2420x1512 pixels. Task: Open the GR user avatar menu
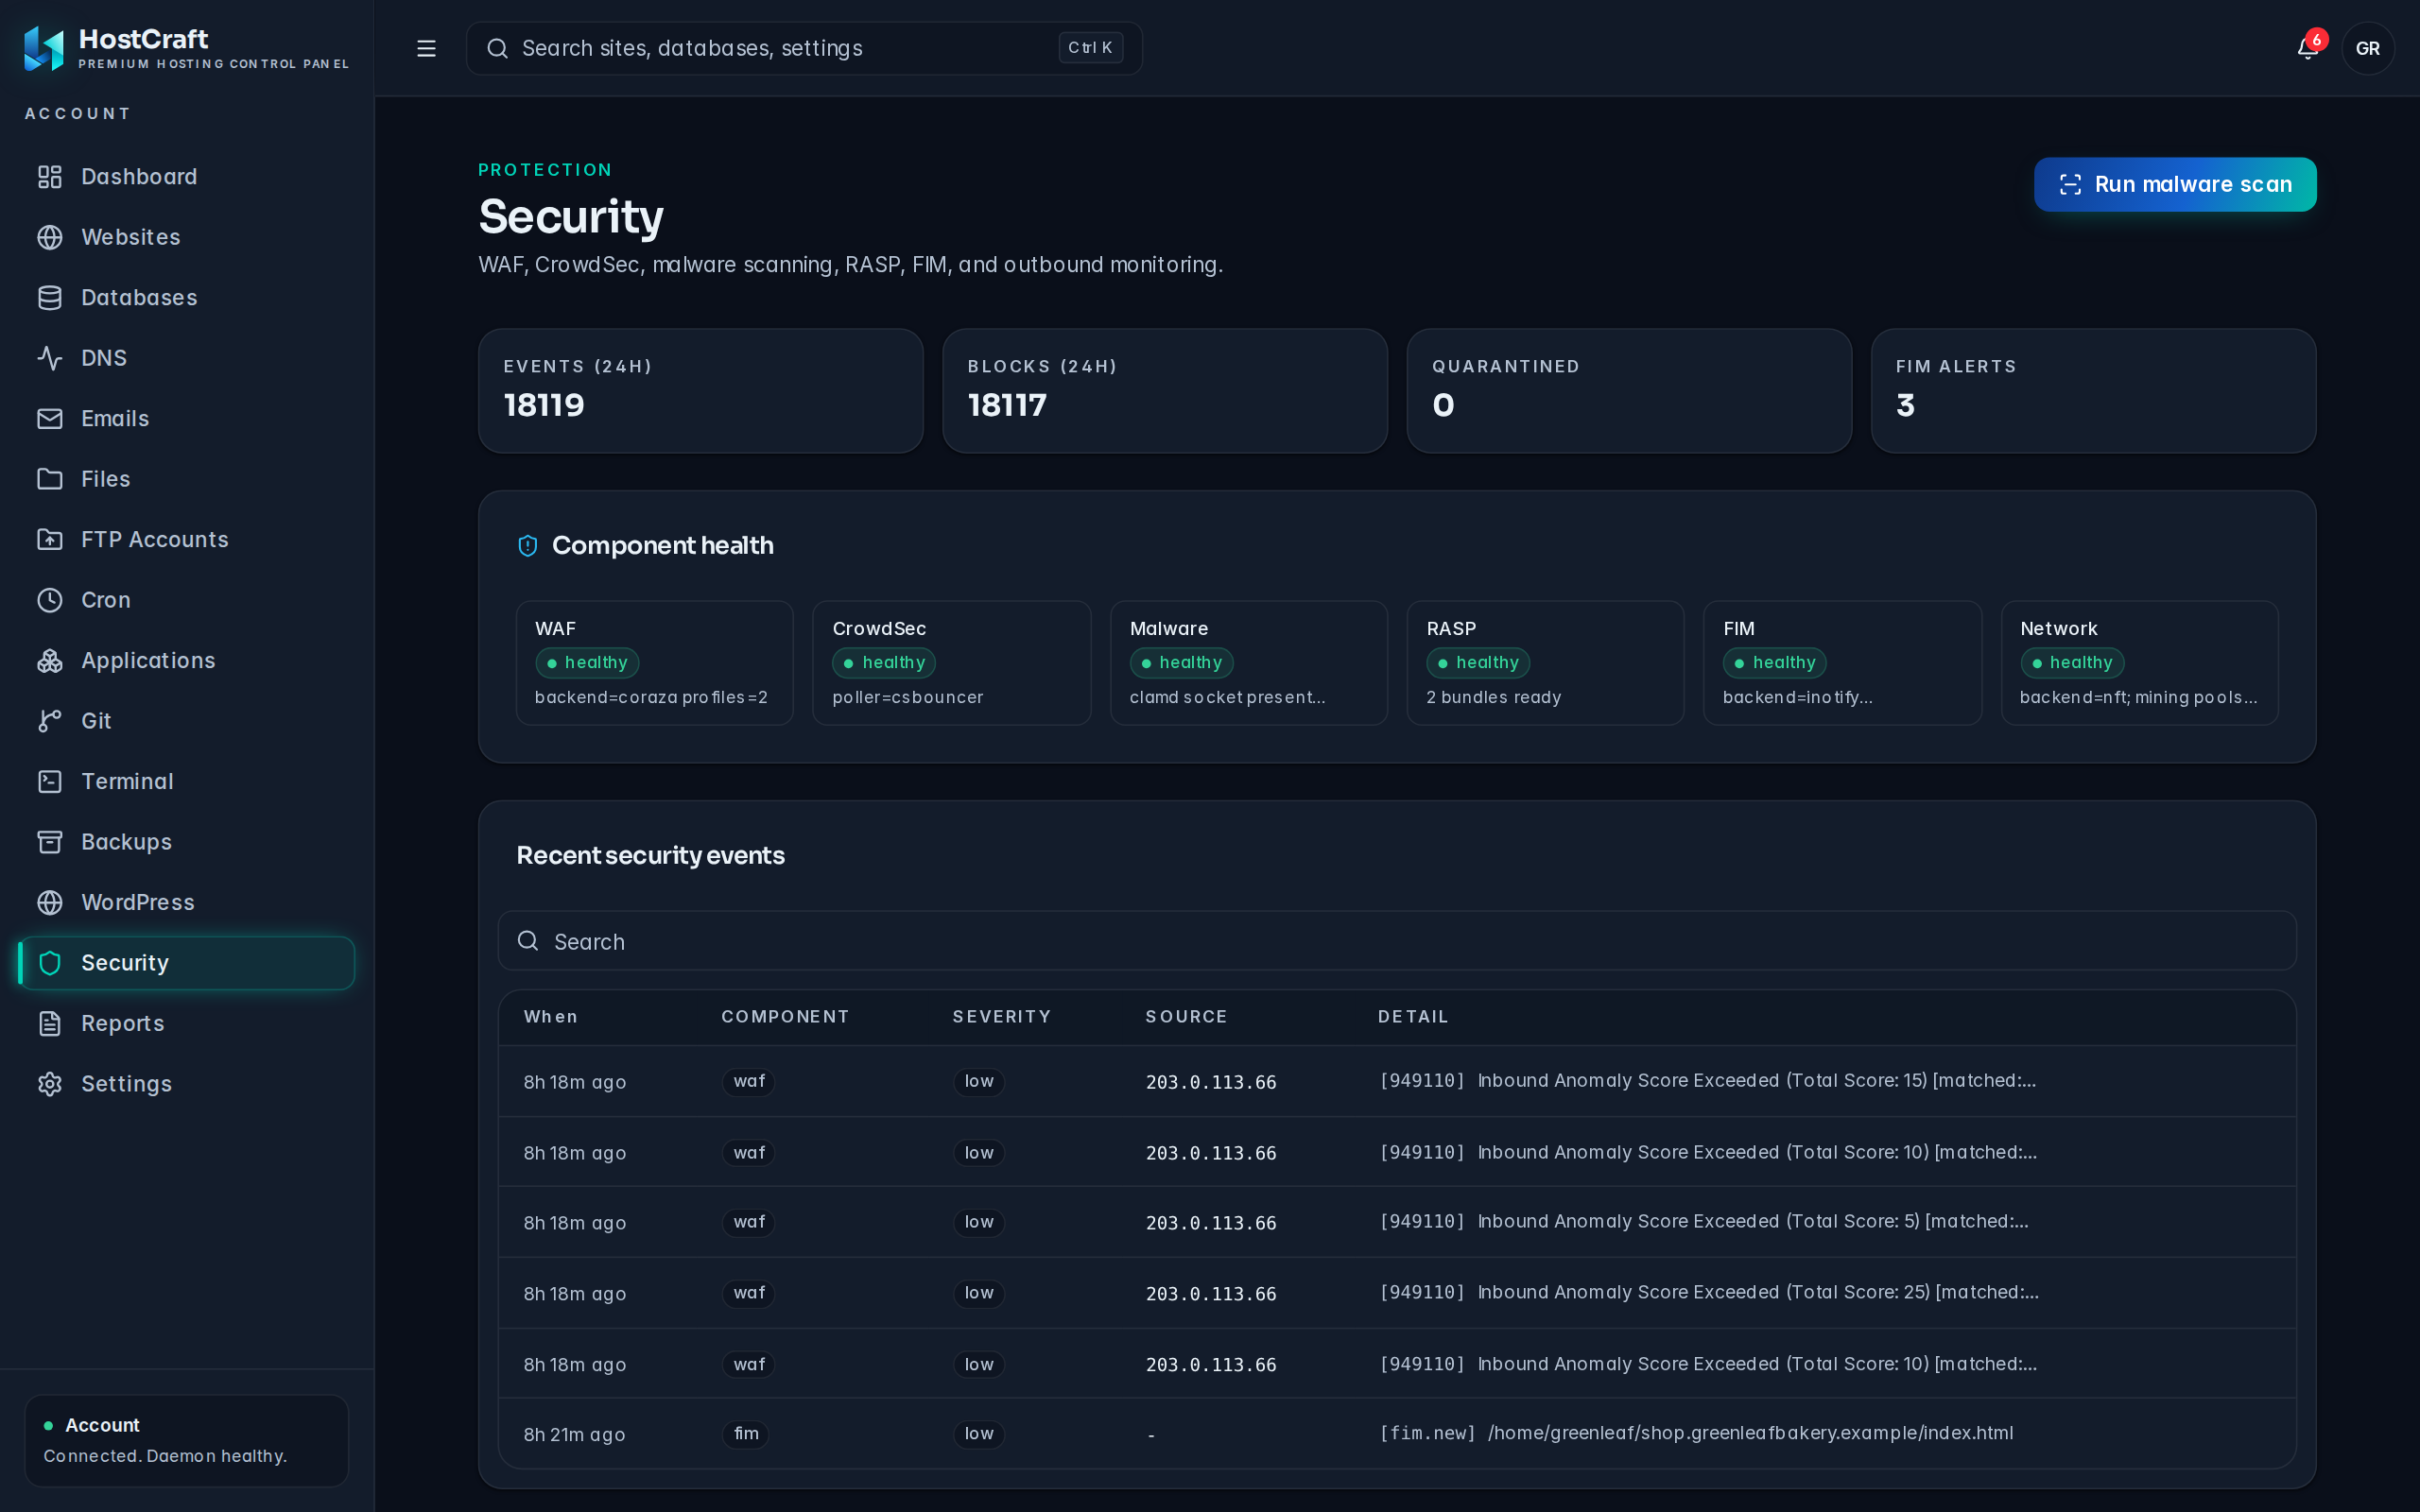2367,48
